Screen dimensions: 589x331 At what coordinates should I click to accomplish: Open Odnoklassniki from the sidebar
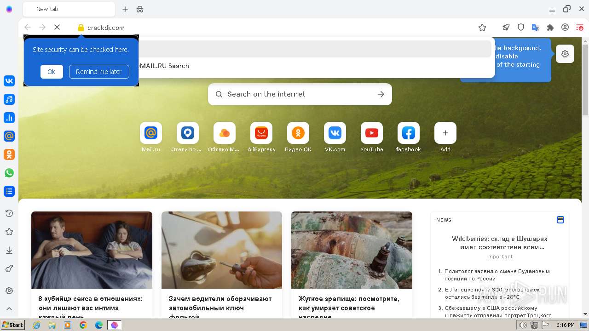point(9,154)
